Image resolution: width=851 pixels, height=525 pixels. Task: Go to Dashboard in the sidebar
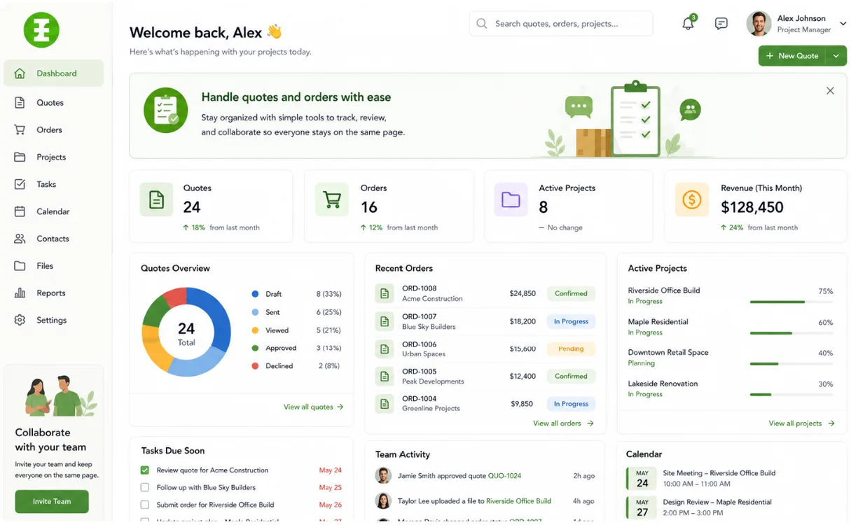pos(54,73)
